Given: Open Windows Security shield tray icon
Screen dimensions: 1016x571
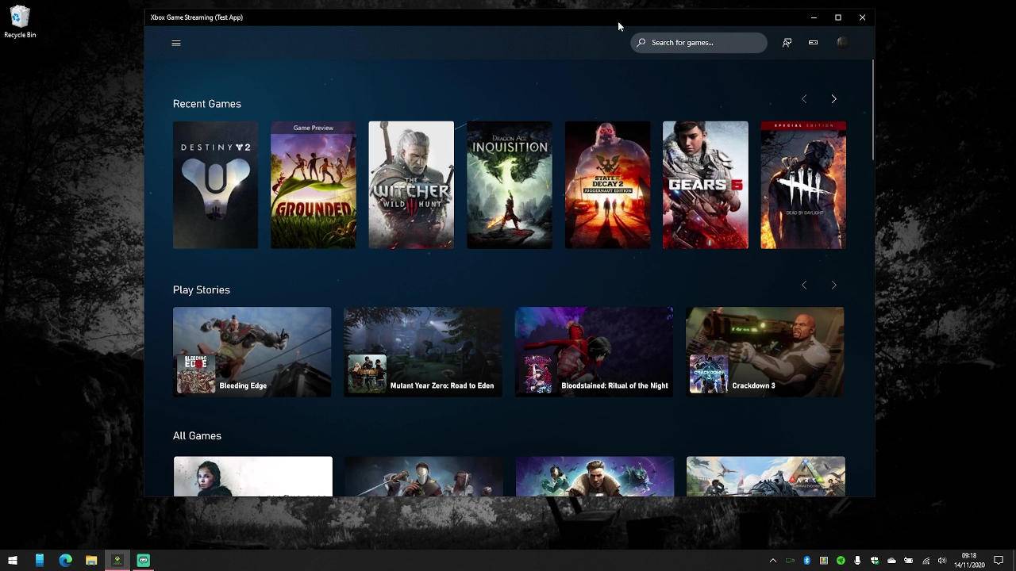Looking at the screenshot, I should point(875,561).
